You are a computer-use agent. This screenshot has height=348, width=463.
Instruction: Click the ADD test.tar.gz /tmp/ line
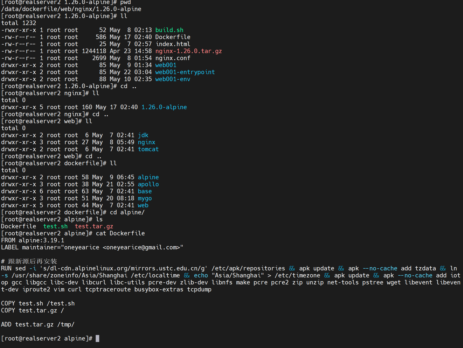click(38, 324)
